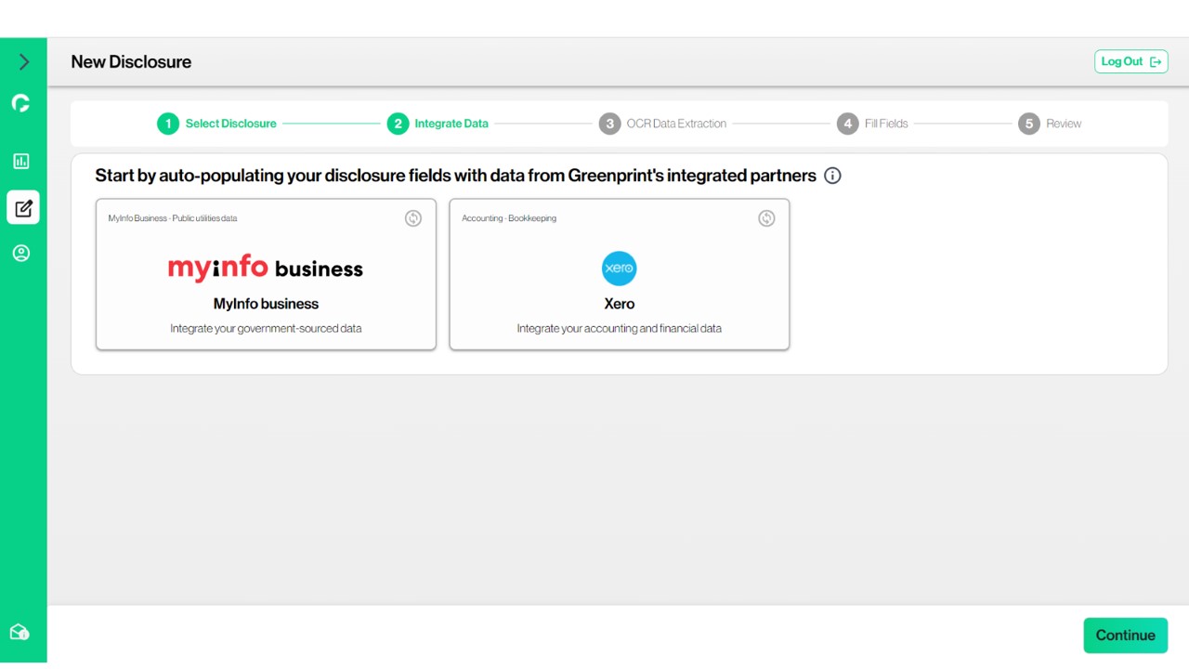Expand the sidebar with the chevron arrow
This screenshot has height=669, width=1189.
pyautogui.click(x=24, y=62)
